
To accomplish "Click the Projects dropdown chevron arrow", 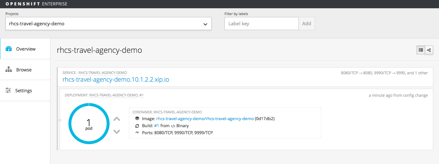I will point(205,24).
